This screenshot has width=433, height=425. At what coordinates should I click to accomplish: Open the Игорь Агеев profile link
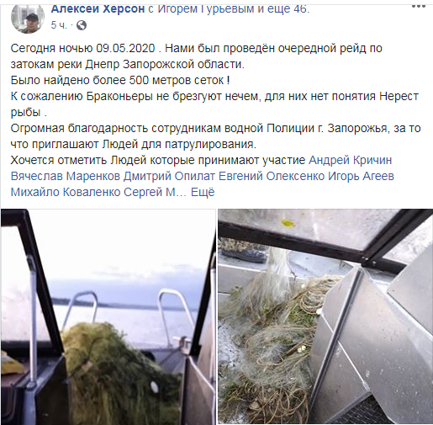[361, 176]
